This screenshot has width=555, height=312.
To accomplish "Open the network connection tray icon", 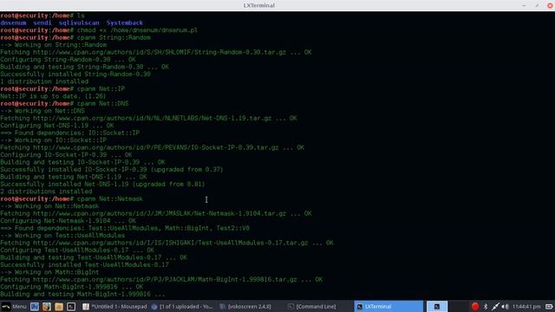I will pyautogui.click(x=495, y=306).
